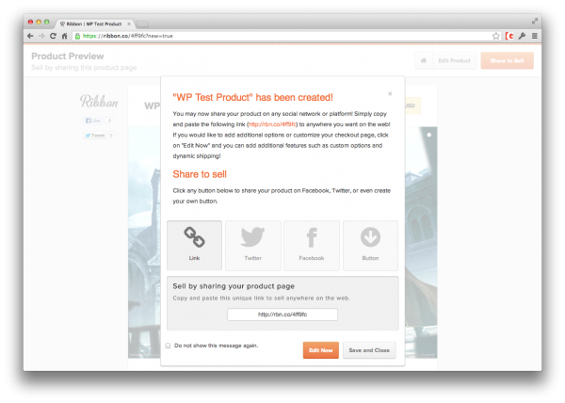Select the Link share option

pyautogui.click(x=194, y=245)
